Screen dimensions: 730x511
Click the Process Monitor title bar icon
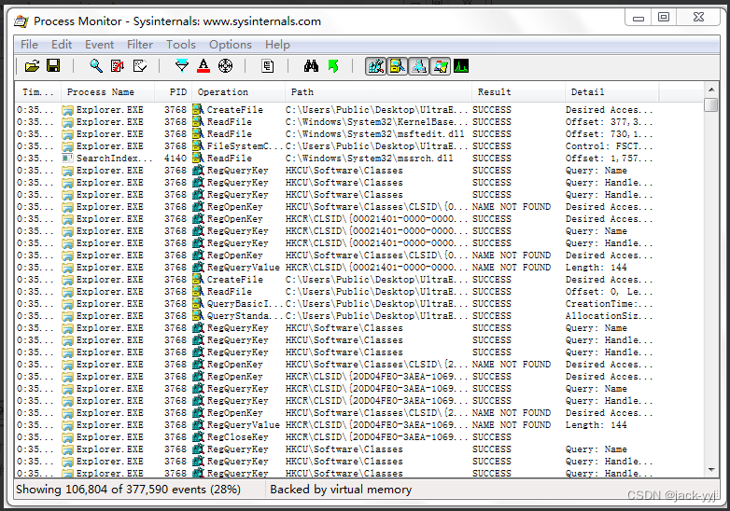pos(21,21)
